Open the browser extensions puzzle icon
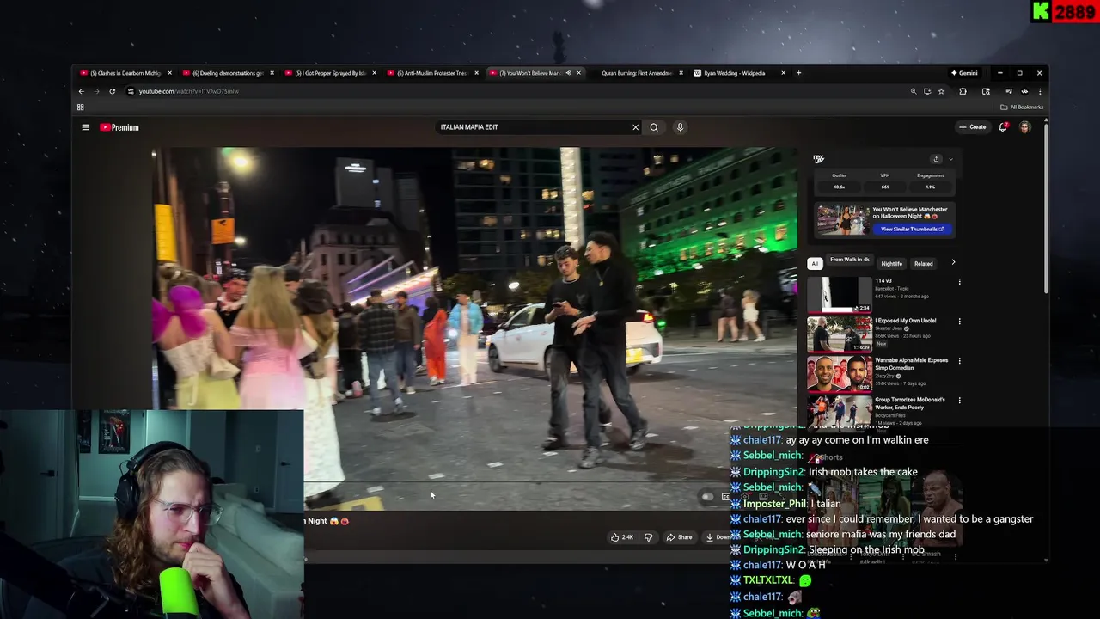 (x=962, y=91)
